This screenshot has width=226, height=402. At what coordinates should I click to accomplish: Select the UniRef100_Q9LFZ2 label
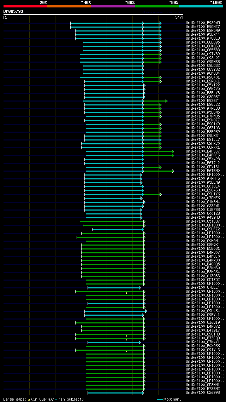click(x=203, y=229)
